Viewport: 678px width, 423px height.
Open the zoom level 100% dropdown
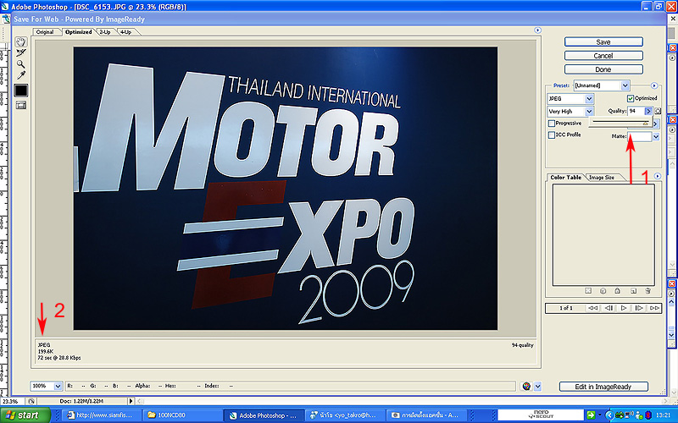tap(47, 386)
